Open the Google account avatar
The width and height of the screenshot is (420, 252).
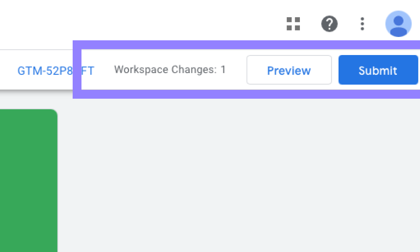[x=398, y=24]
